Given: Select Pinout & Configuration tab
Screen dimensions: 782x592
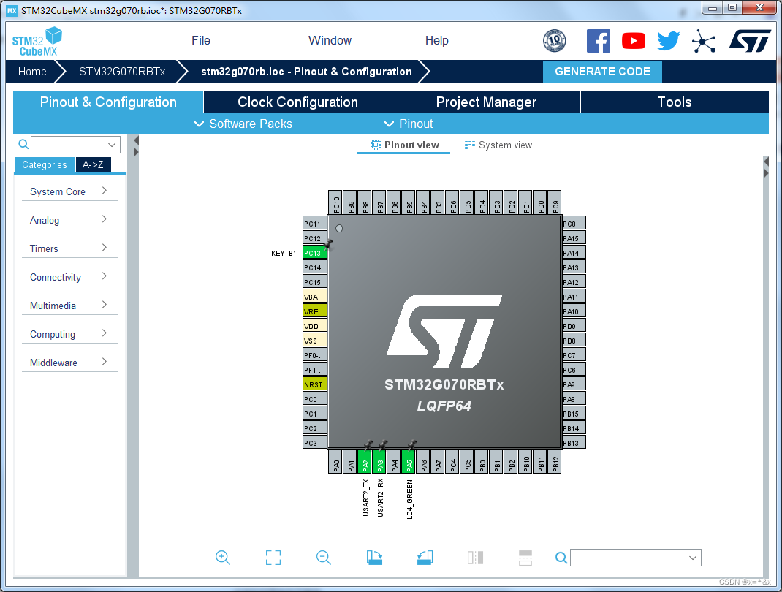Looking at the screenshot, I should (x=108, y=102).
